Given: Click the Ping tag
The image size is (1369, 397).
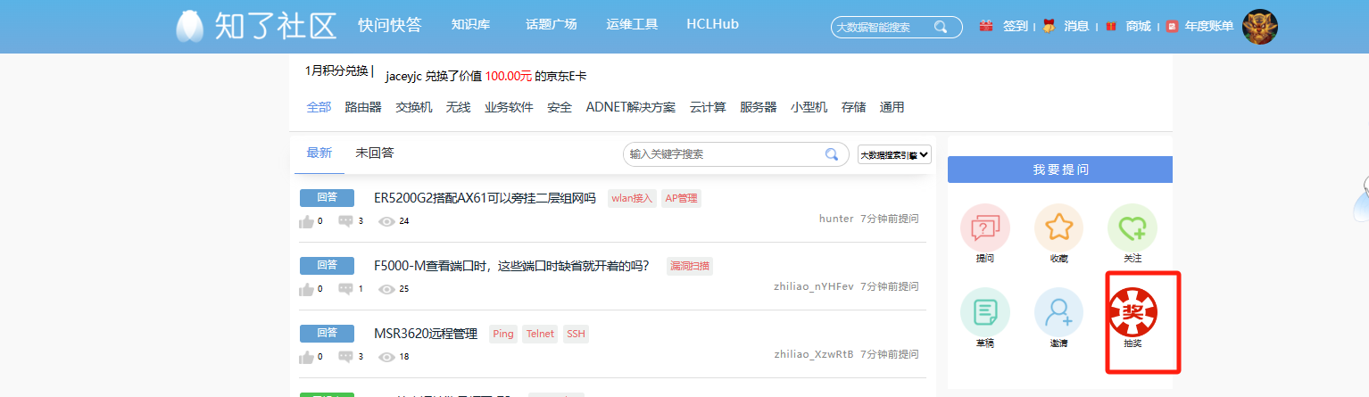Looking at the screenshot, I should 503,334.
